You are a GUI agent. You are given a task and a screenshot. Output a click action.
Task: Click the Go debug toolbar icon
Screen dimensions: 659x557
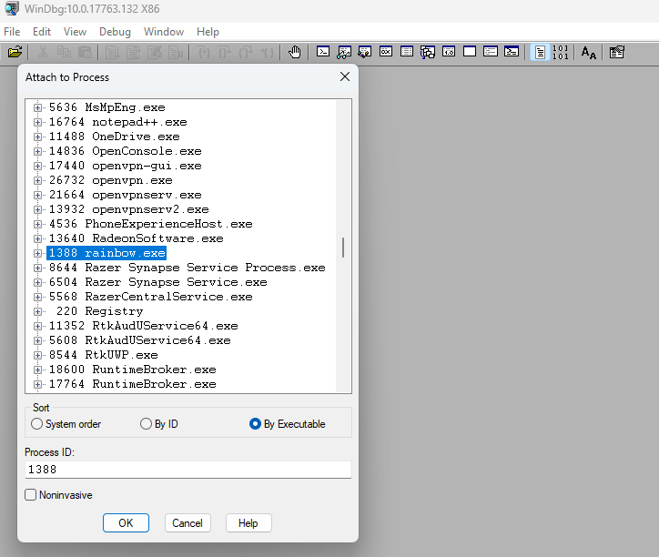[112, 52]
